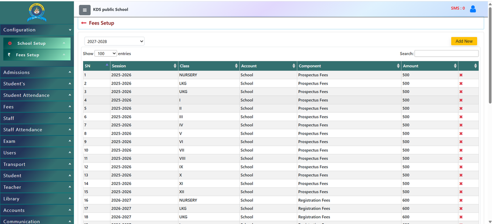The height and width of the screenshot is (224, 492).
Task: Delete row 6 class III entry
Action: pyautogui.click(x=461, y=117)
